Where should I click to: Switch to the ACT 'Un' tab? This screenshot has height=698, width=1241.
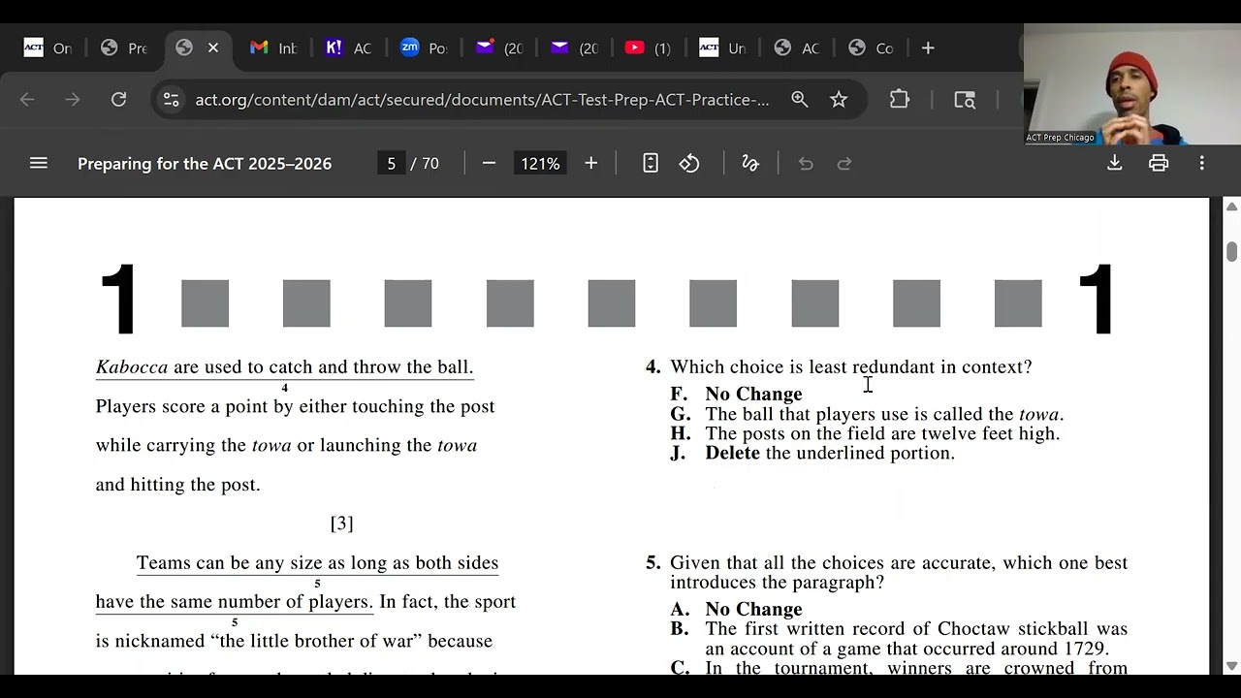click(724, 48)
